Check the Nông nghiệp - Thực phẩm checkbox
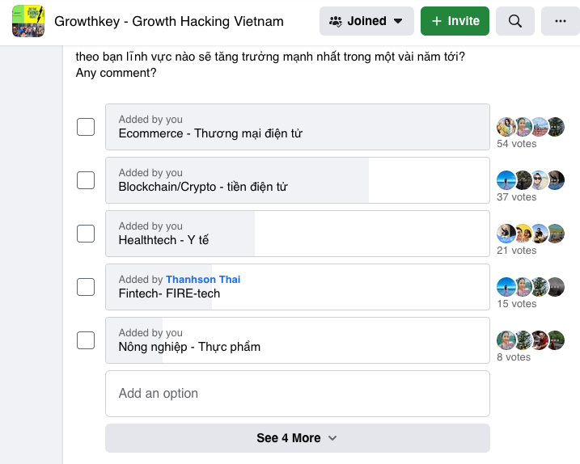580x464 pixels. click(x=86, y=340)
